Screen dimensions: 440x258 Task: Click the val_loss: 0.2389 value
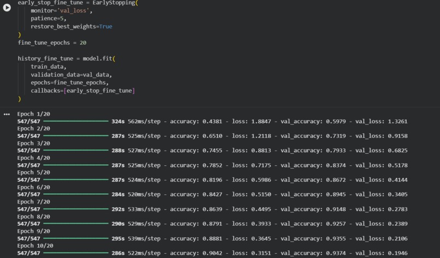[382, 224]
